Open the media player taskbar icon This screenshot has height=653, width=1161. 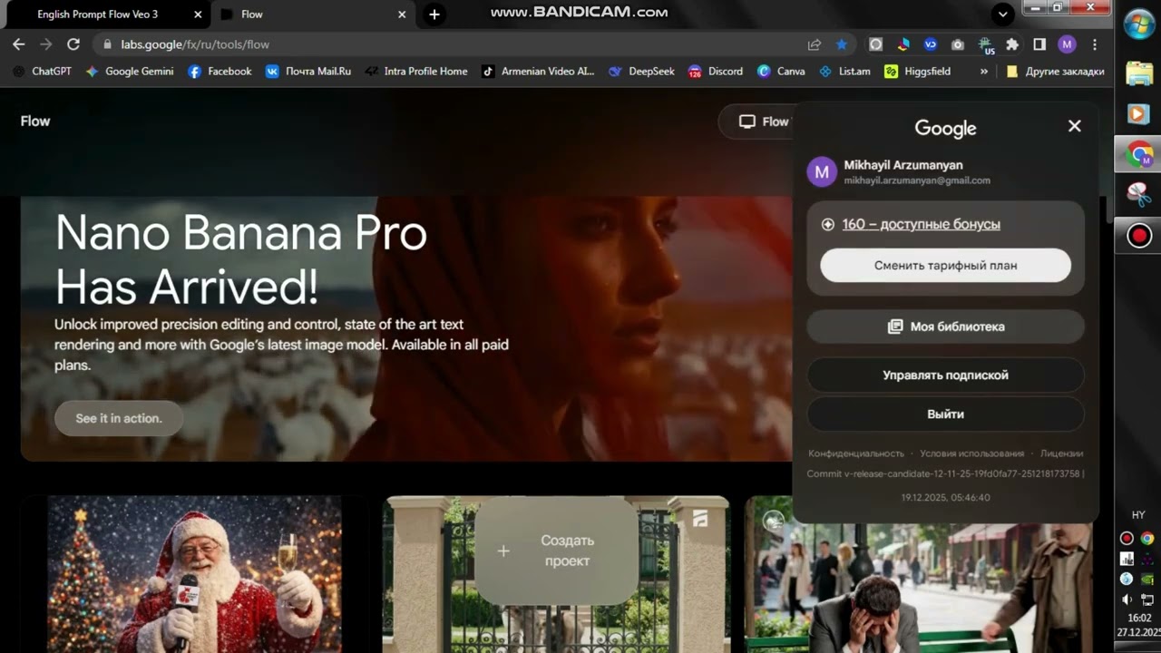(x=1138, y=113)
